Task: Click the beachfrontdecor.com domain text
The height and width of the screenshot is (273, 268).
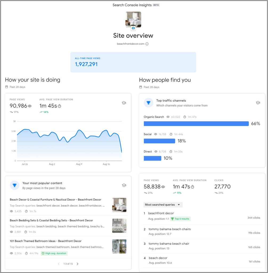Action: (131, 44)
